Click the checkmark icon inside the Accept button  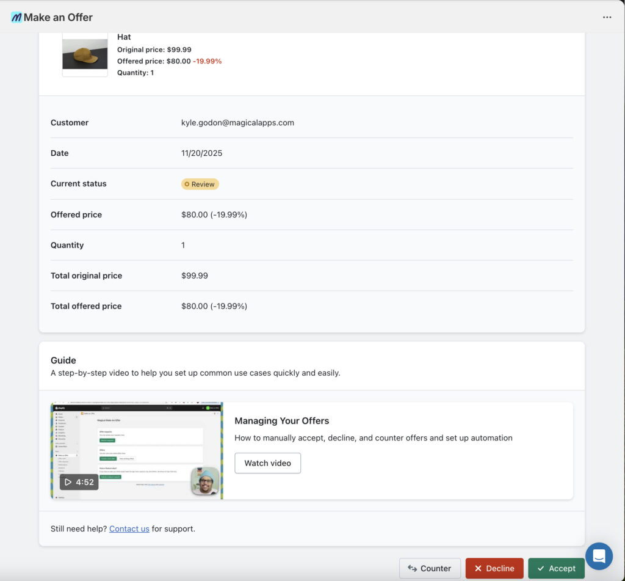tap(540, 568)
